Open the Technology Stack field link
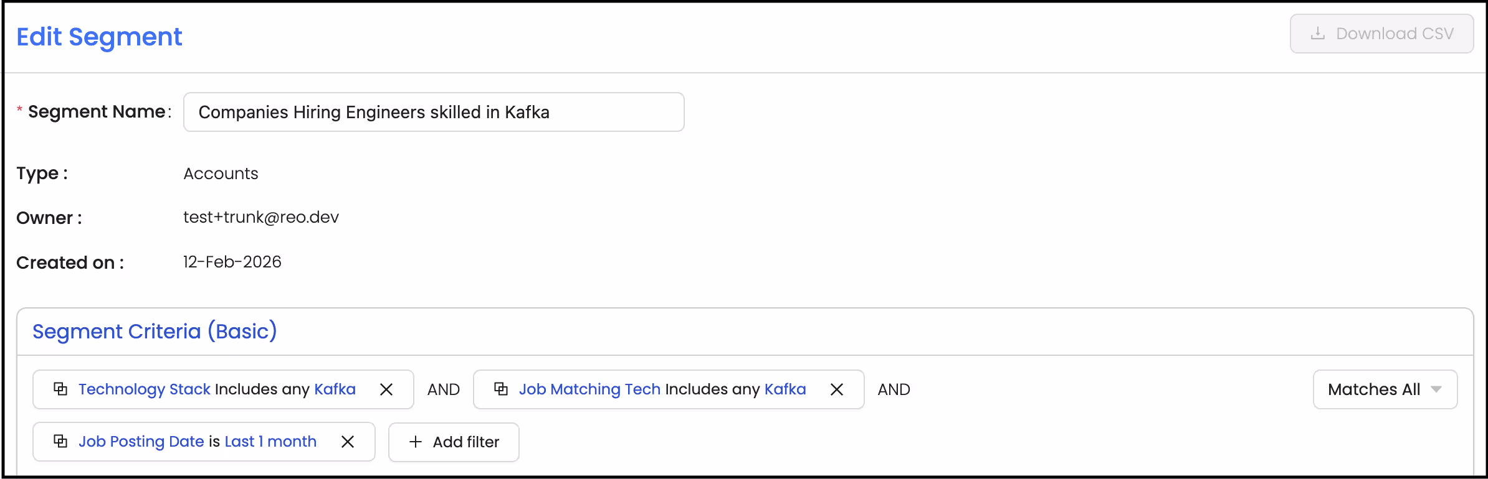1488x479 pixels. [x=144, y=389]
